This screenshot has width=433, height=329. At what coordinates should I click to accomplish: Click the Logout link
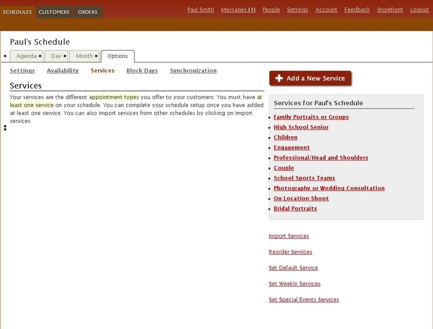419,10
